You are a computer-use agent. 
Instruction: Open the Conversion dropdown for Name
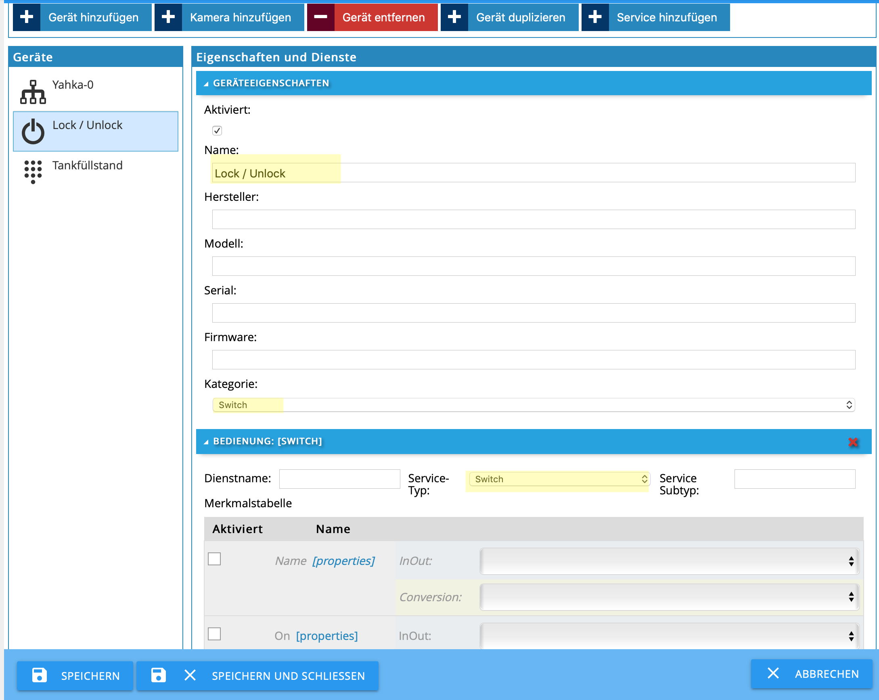[669, 597]
